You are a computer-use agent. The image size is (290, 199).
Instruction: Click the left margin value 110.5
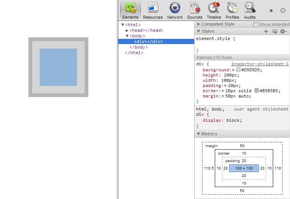tap(209, 168)
